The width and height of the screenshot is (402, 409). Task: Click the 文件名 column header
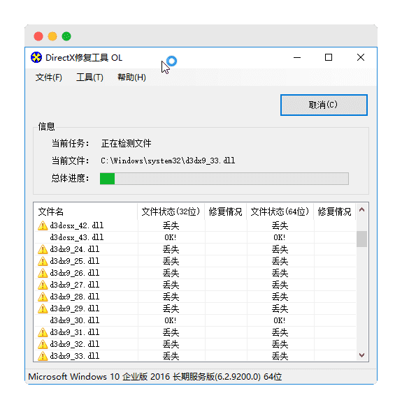(85, 211)
